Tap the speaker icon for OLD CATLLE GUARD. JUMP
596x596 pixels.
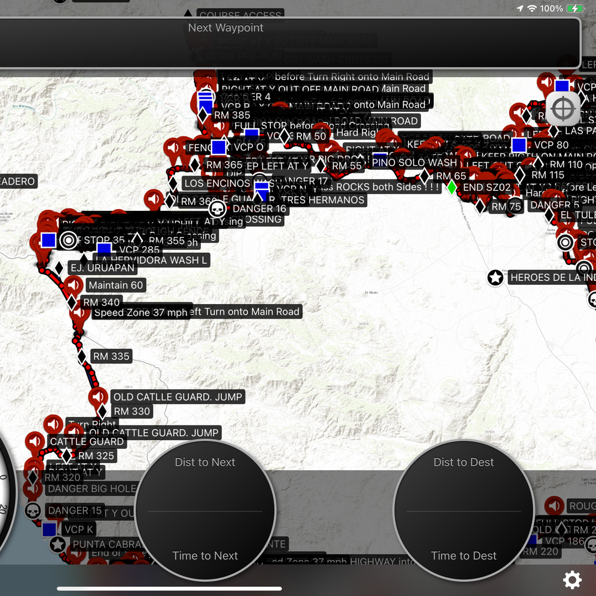[98, 396]
